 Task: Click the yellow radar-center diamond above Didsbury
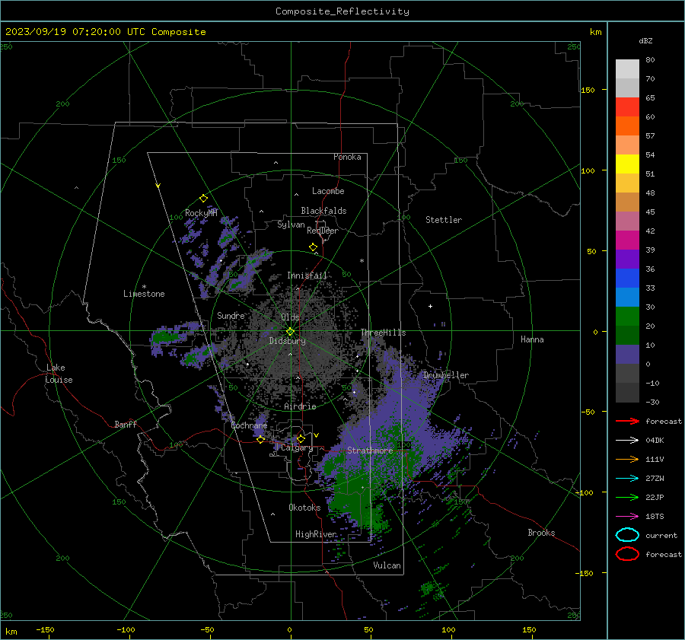(290, 331)
